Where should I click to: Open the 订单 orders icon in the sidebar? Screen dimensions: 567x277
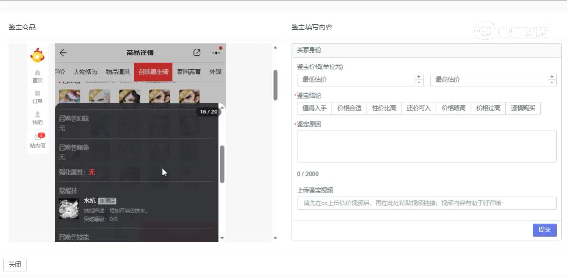point(37,97)
